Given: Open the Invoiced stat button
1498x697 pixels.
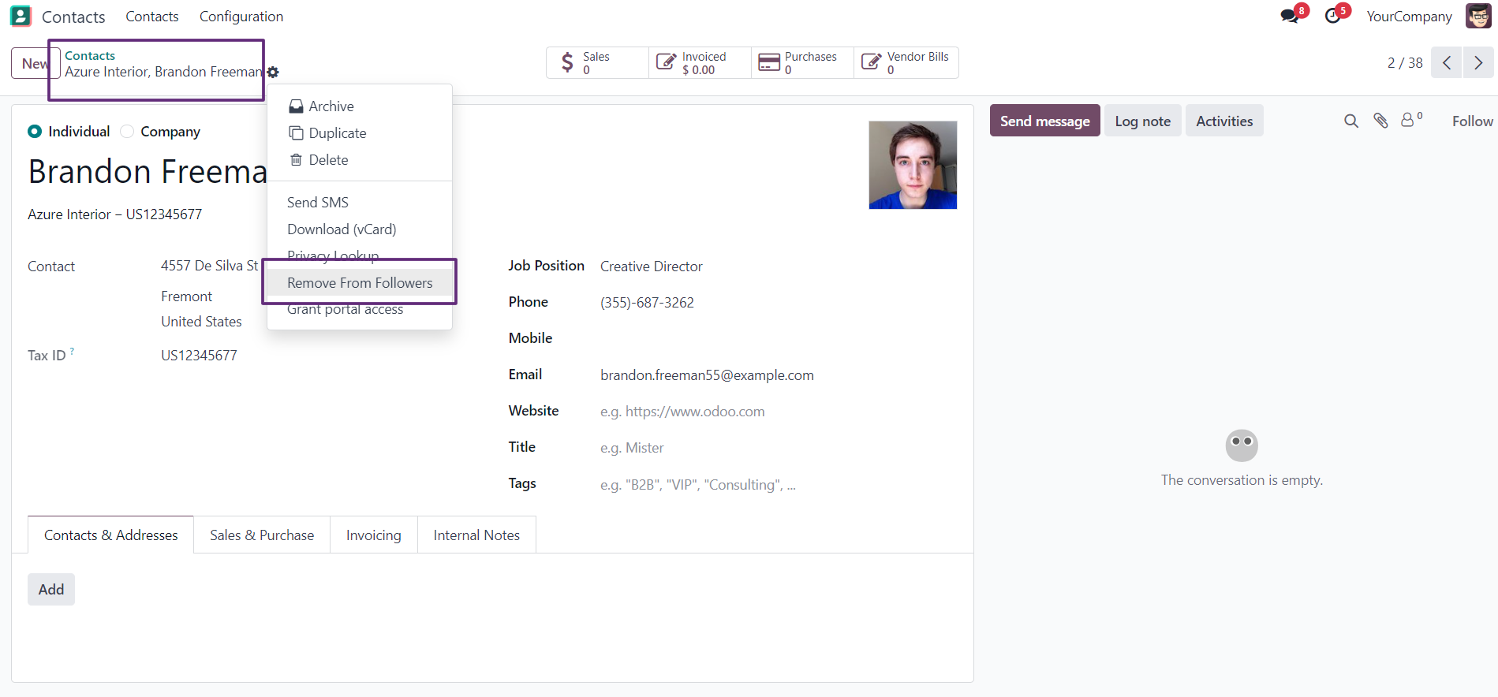Looking at the screenshot, I should click(700, 63).
